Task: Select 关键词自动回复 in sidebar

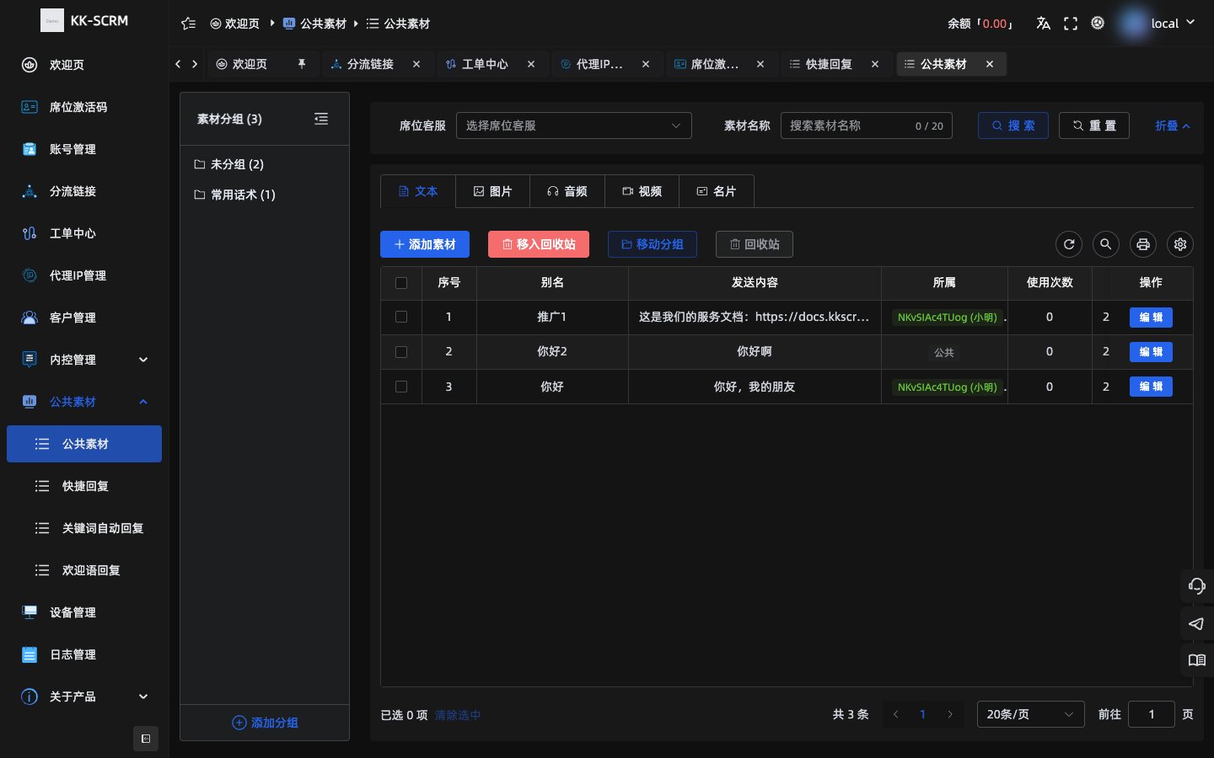Action: [x=84, y=528]
